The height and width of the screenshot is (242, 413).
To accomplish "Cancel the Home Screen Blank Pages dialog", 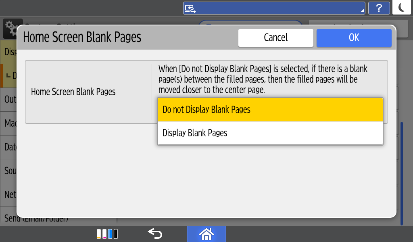I will 275,38.
